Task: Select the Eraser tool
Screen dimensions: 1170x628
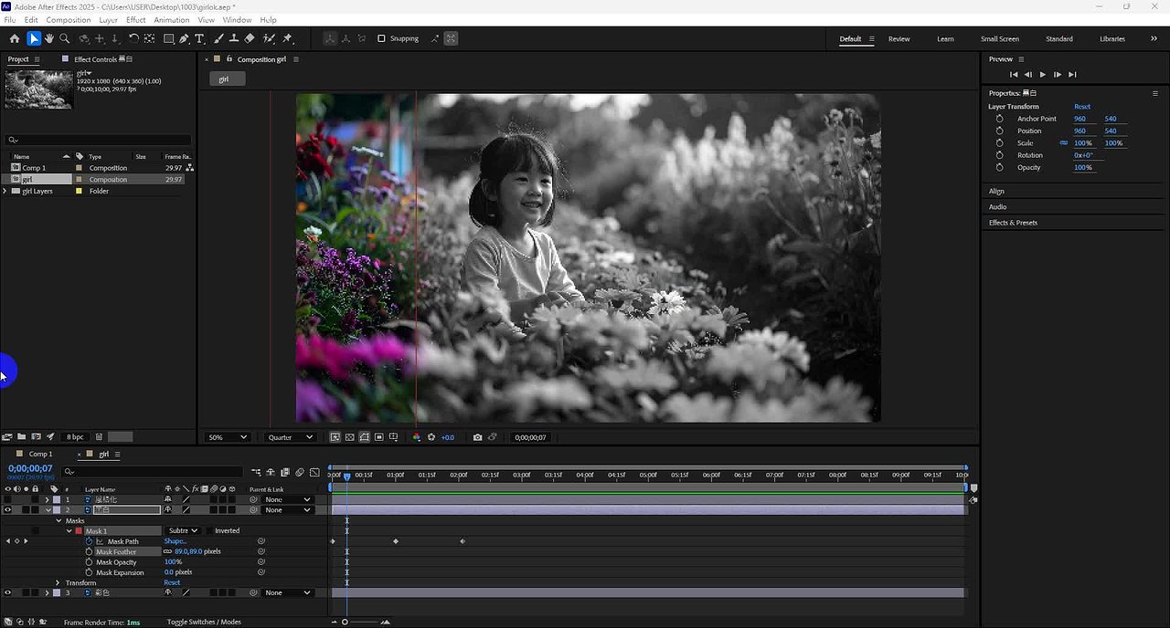Action: click(x=250, y=38)
